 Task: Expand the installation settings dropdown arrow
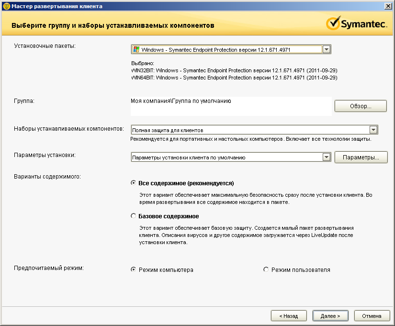coord(327,157)
